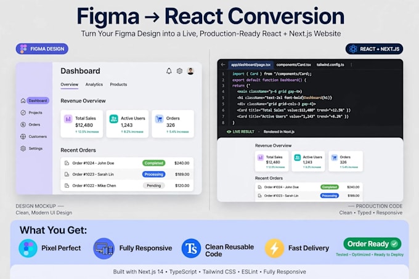Click the notification bell in Dashboard header

[169, 71]
